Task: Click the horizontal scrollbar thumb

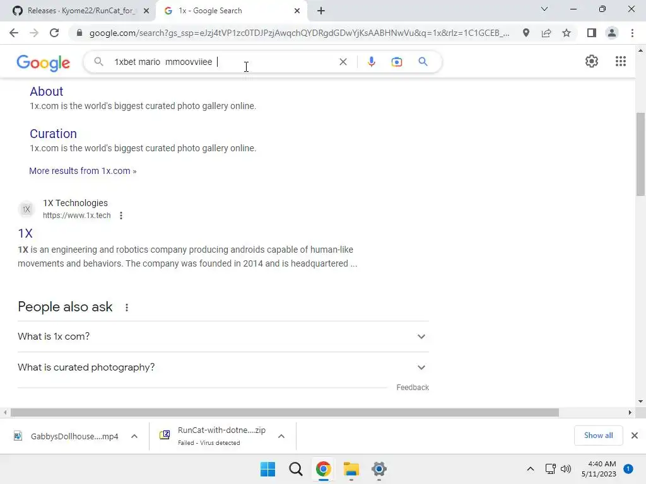Action: click(285, 412)
